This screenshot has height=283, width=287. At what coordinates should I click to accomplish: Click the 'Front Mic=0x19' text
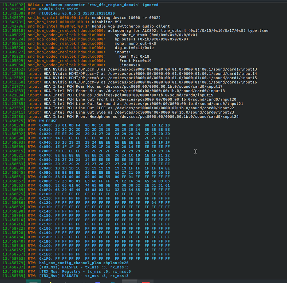pos(135,61)
